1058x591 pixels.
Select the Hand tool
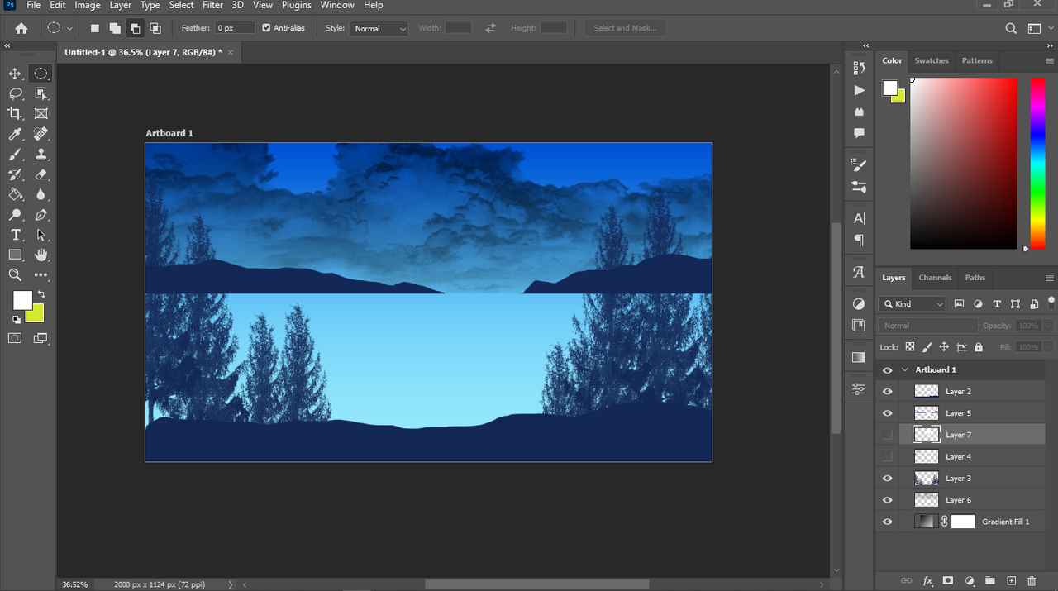41,255
